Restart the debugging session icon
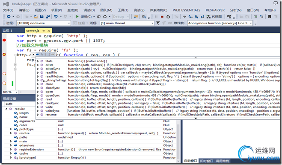282x165 pixels. pos(168,17)
